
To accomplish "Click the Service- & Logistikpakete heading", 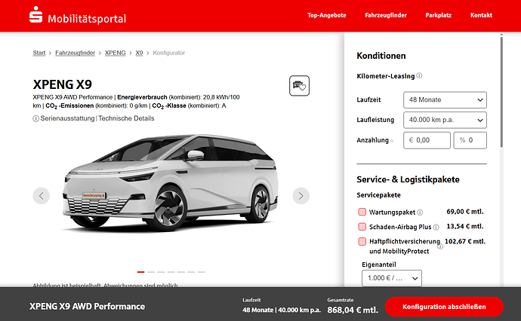I will coord(408,179).
